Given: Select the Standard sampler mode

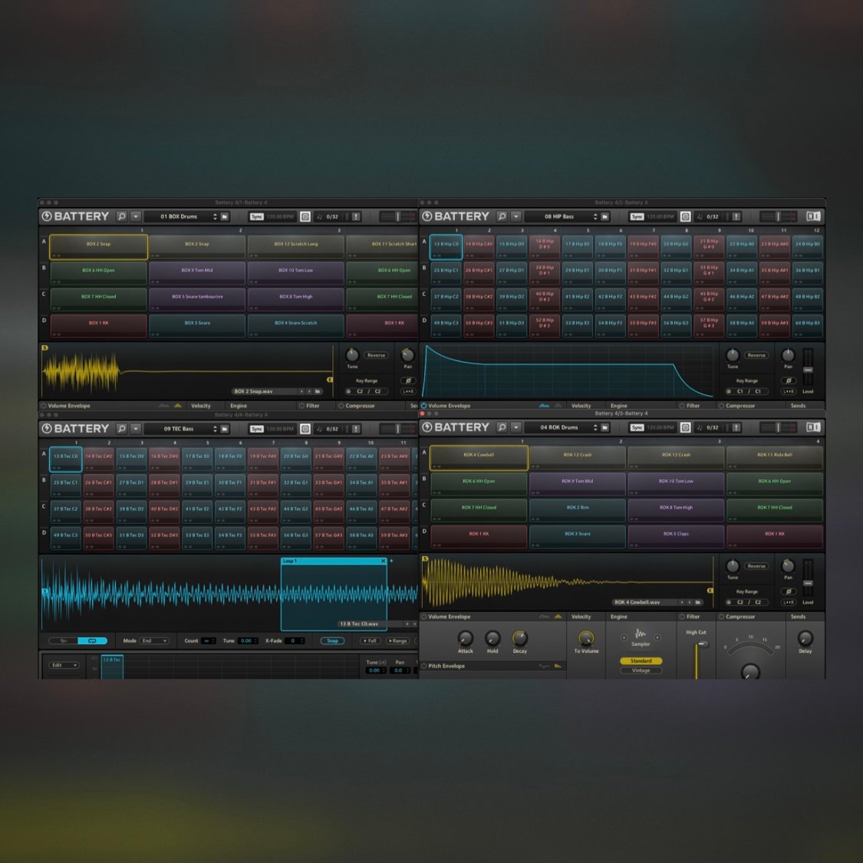Looking at the screenshot, I should [x=641, y=660].
